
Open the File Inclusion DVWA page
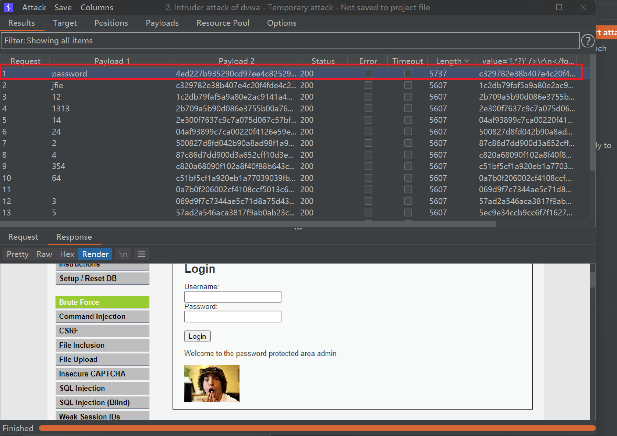(x=102, y=345)
